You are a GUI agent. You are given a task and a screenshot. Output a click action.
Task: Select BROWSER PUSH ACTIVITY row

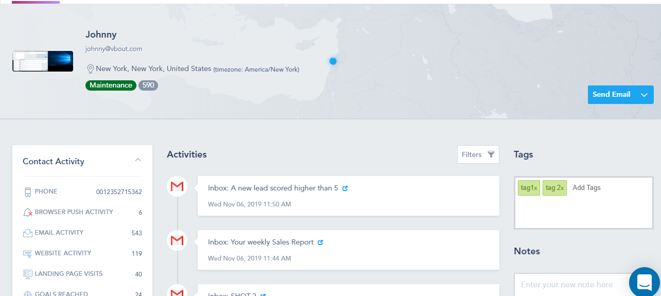[x=82, y=212]
